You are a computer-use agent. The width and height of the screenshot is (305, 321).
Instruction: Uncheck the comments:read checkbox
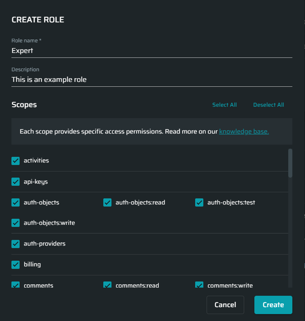pyautogui.click(x=107, y=285)
